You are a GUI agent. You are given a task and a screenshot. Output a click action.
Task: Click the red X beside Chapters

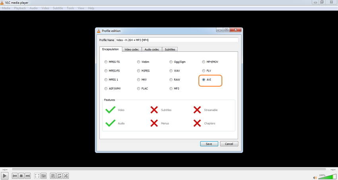197,123
